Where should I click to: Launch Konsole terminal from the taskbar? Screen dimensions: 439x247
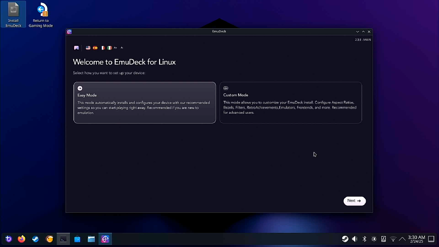tap(63, 239)
